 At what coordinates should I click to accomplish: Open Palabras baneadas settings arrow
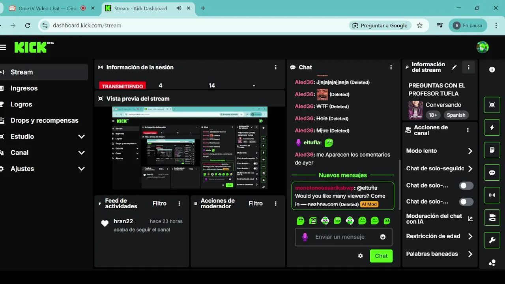(470, 254)
